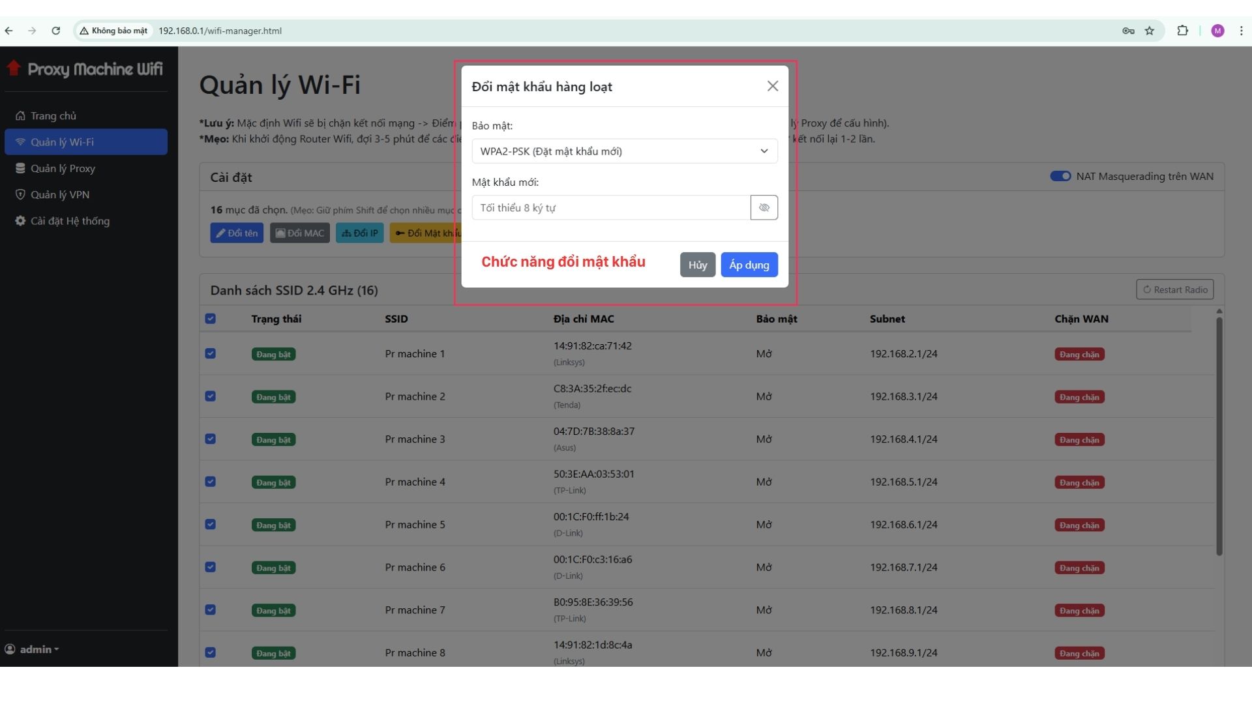Close the Đổi mật khẩu hàng loạt dialog
Screen dimensions: 1252x704
point(773,86)
